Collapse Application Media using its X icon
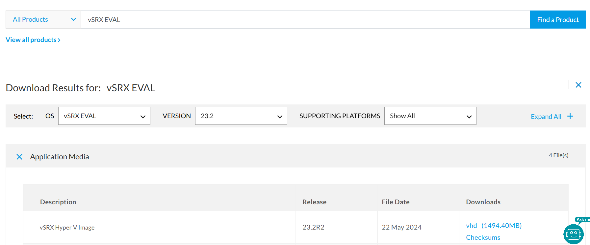Image resolution: width=590 pixels, height=245 pixels. point(19,157)
